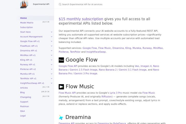Open the Imagen 4 model link
Image resolution: width=186 pixels, height=124 pixels.
tap(146, 66)
